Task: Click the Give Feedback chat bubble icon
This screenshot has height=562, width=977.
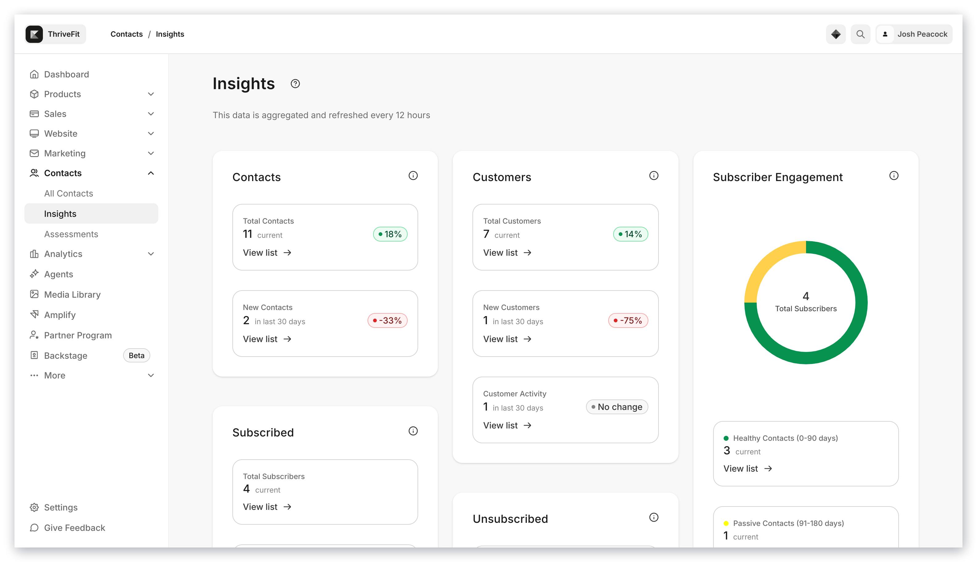Action: (x=34, y=527)
